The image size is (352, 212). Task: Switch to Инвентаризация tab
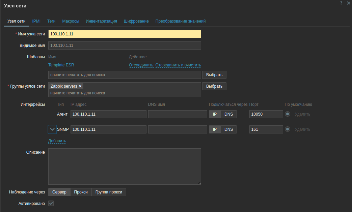101,21
